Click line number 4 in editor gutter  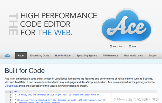point(10,100)
